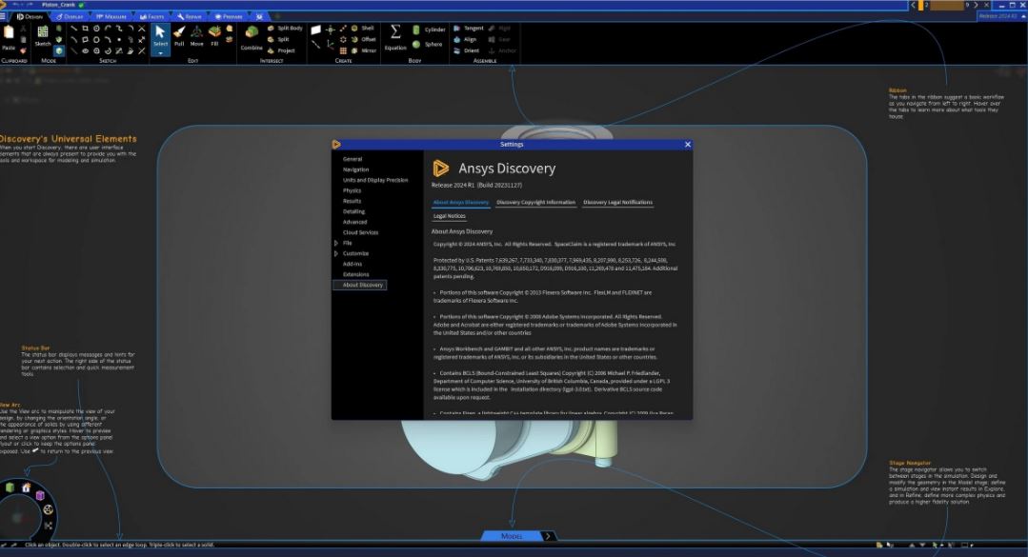This screenshot has width=1028, height=557.
Task: Open the Legal Notices section
Action: pos(450,216)
